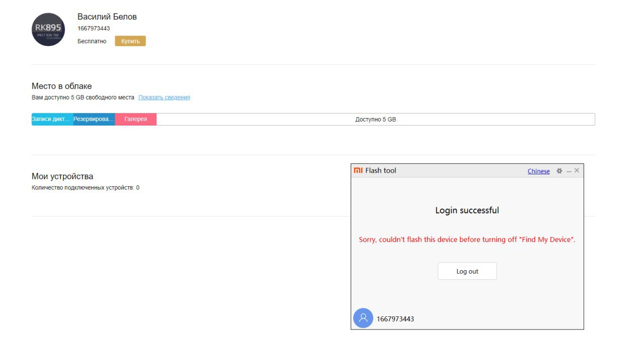This screenshot has height=343, width=644.
Task: Click the Купить button
Action: point(130,41)
